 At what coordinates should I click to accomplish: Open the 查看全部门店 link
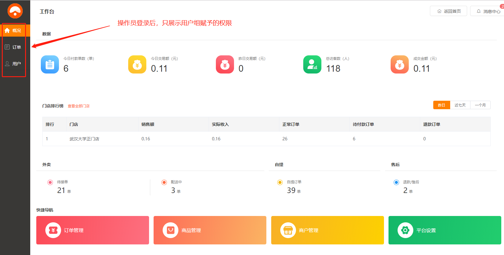tap(79, 106)
